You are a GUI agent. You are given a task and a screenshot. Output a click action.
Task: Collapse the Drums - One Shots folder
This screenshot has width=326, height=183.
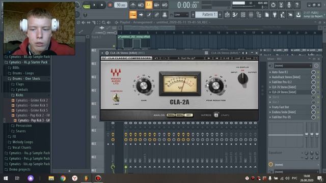click(x=26, y=79)
